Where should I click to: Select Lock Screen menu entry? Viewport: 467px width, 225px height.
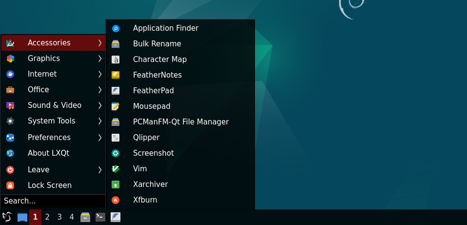pyautogui.click(x=53, y=185)
